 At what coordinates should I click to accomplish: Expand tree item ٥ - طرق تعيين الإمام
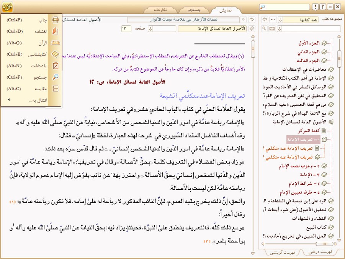324,192
